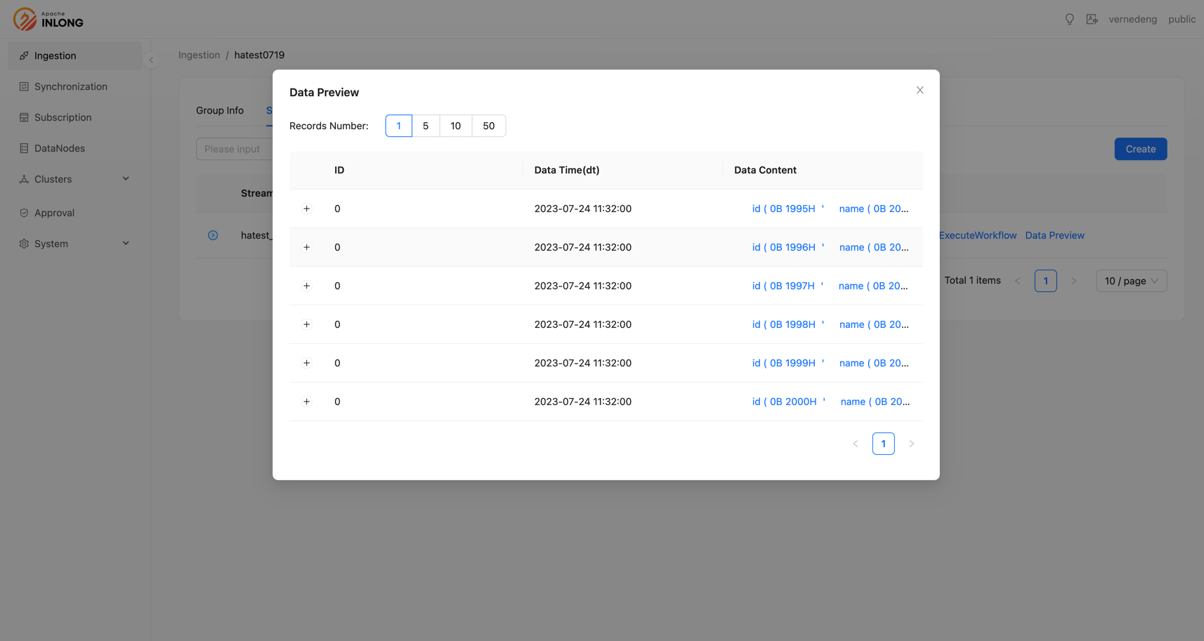1204x641 pixels.
Task: Click the Approval sidebar icon
Action: tap(24, 213)
